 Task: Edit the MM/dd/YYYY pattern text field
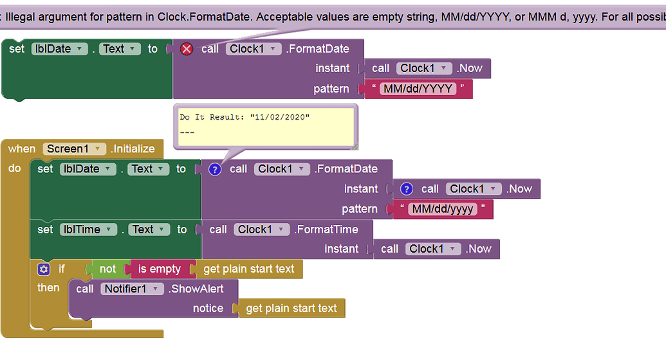[418, 89]
